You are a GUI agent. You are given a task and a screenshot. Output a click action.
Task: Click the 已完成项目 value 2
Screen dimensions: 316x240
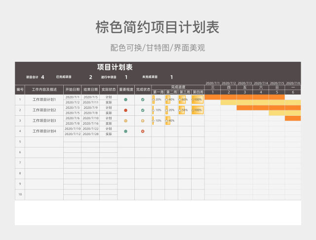(x=90, y=77)
